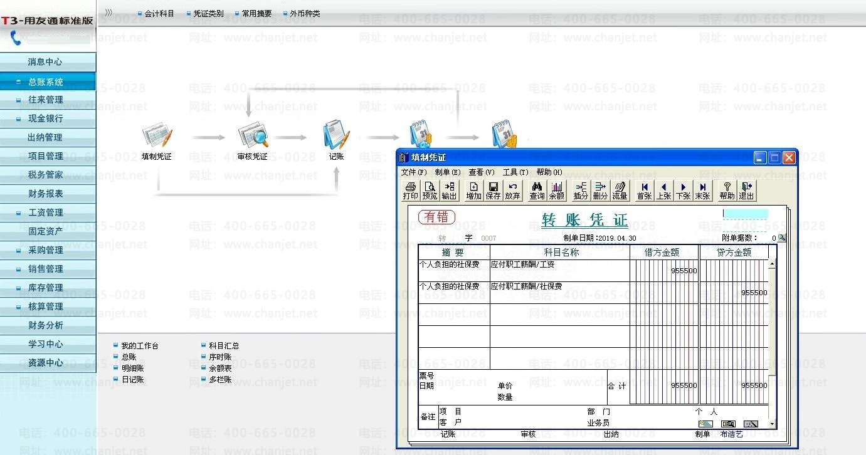This screenshot has width=866, height=455.
Task: Click the voucher scrollbar up arrow
Action: 773,264
